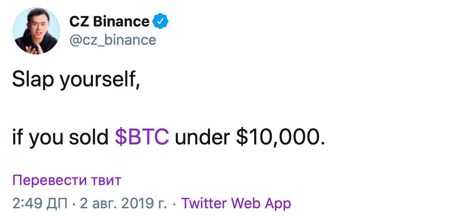Click the "Slap yourself," tweet line
The image size is (456, 216).
tap(76, 80)
